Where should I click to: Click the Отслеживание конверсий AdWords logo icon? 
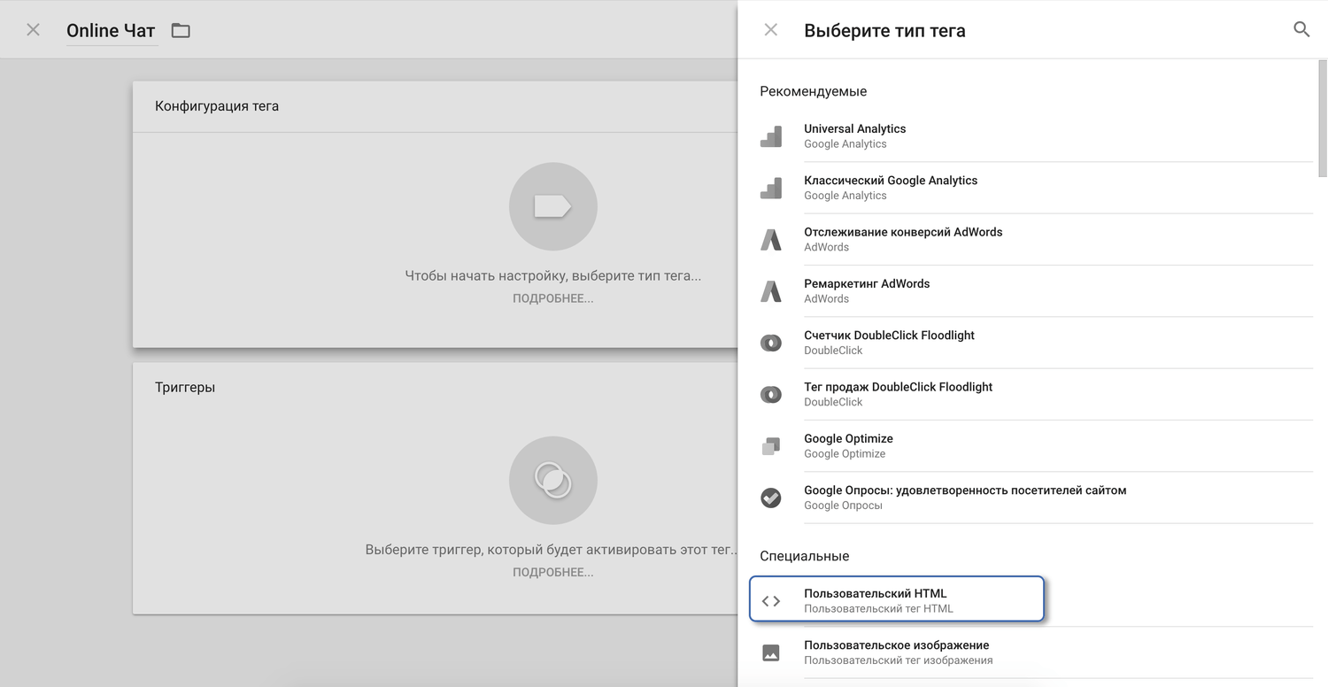[x=771, y=240]
